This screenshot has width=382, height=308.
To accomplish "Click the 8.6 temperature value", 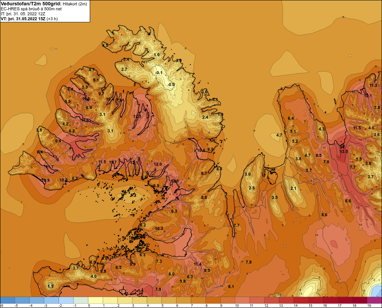I will tap(324, 215).
